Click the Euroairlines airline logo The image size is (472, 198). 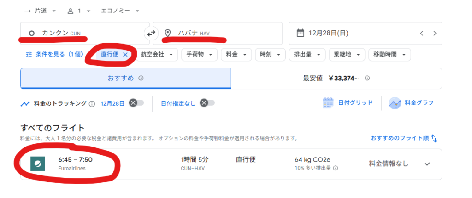(37, 164)
